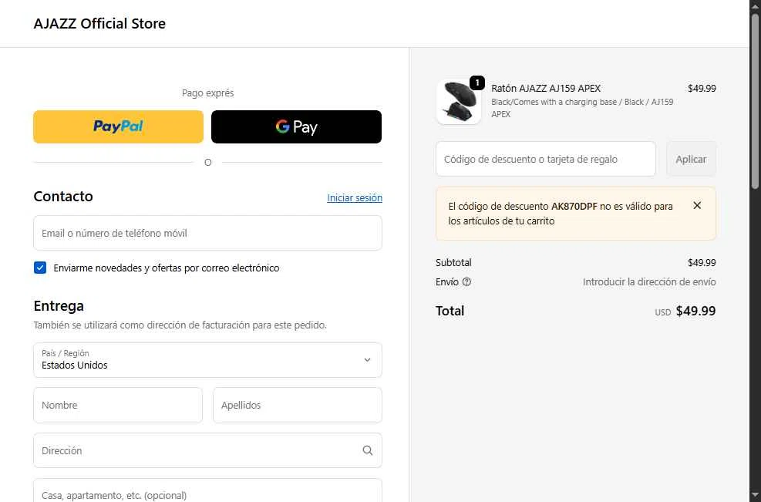Click into the Apellidos field
Image resolution: width=761 pixels, height=502 pixels.
[x=297, y=405]
